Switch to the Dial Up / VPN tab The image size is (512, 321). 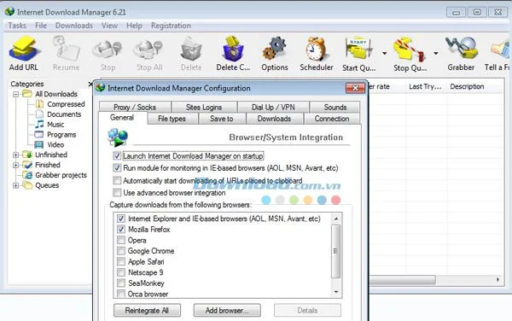[273, 107]
